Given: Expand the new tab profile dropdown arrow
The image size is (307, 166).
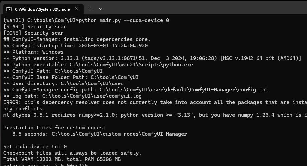Looking at the screenshot, I should pyautogui.click(x=101, y=9).
